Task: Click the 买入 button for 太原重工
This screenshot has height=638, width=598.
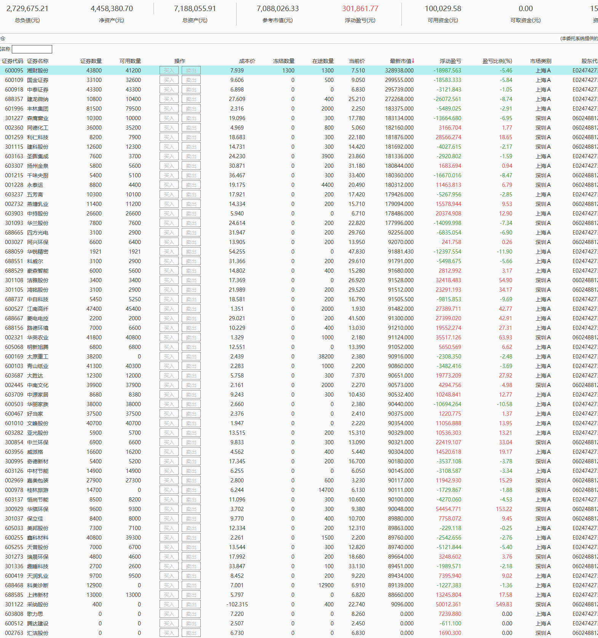Action: click(x=169, y=357)
